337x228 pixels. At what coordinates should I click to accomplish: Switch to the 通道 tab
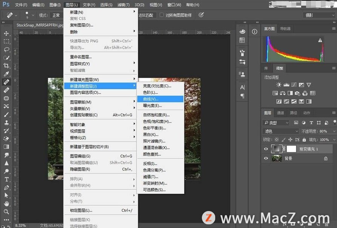pyautogui.click(x=280, y=113)
